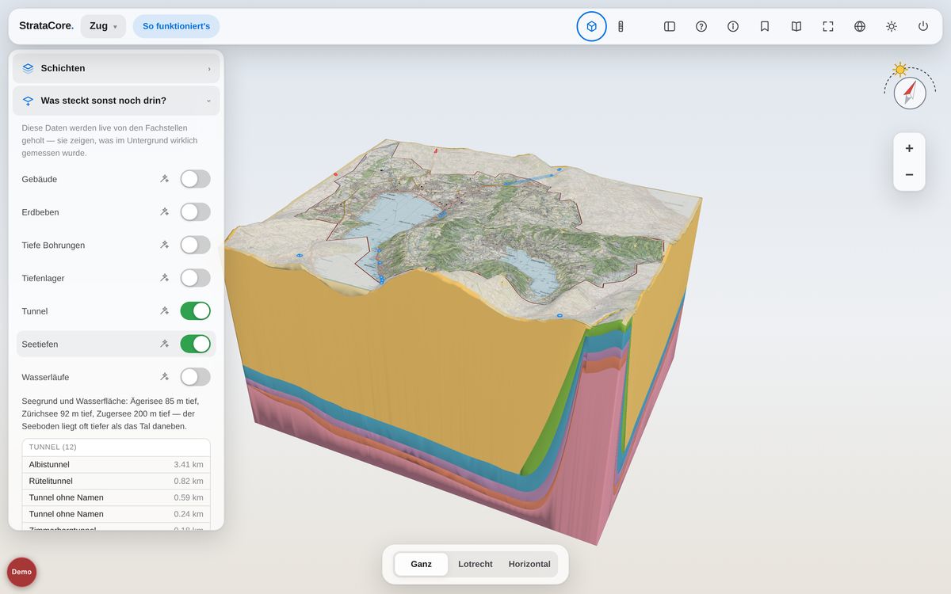Select Rütelitunnel in the tunnel list

(116, 481)
